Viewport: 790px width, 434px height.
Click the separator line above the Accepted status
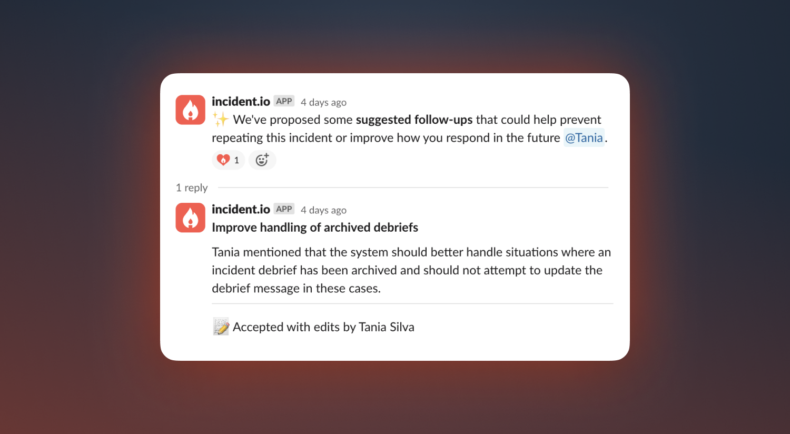[412, 304]
